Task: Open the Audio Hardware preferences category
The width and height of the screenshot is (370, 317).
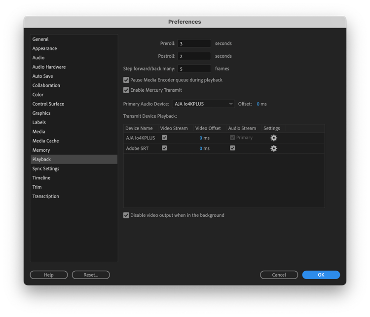Action: (x=49, y=67)
